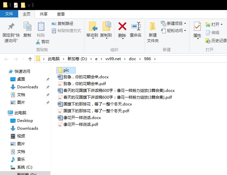This screenshot has width=227, height=175.
Task: Open the Copy to menu
Action: point(106,30)
